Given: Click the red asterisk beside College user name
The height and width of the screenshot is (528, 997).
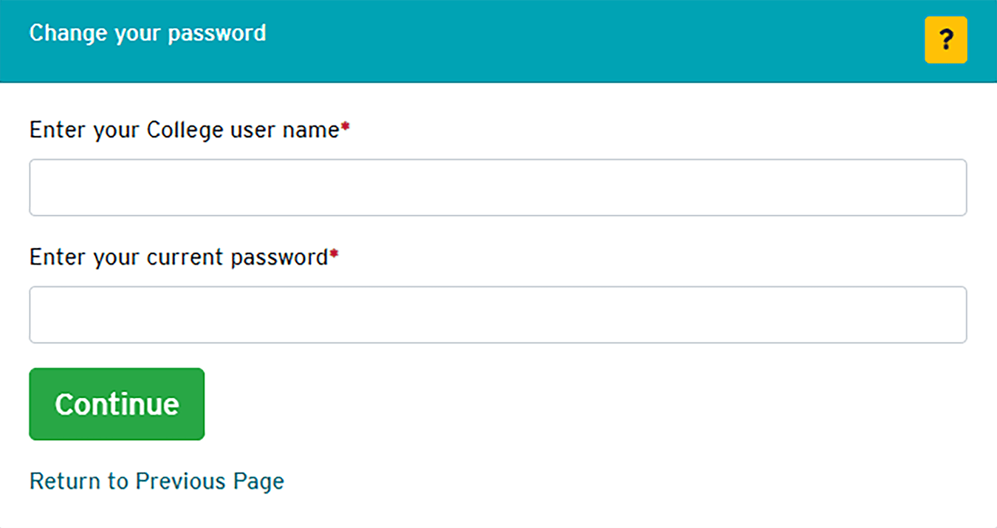Looking at the screenshot, I should (x=345, y=128).
